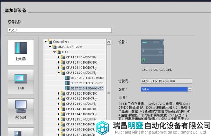Click folder icon of CPU 1211C DC/DC/DC

click(x=63, y=62)
